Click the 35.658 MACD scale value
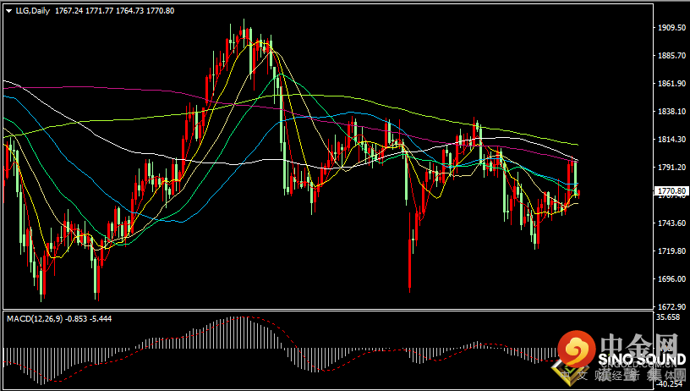The height and width of the screenshot is (391, 690). coord(671,318)
